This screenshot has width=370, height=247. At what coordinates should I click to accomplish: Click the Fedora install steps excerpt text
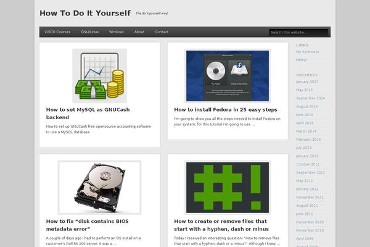[x=227, y=122]
